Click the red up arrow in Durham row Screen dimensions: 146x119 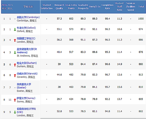pyautogui.click(x=15, y=65)
